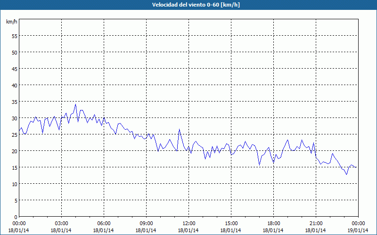The width and height of the screenshot is (377, 235).
Task: Select the 18:00 time axis label
Action: tap(274, 224)
